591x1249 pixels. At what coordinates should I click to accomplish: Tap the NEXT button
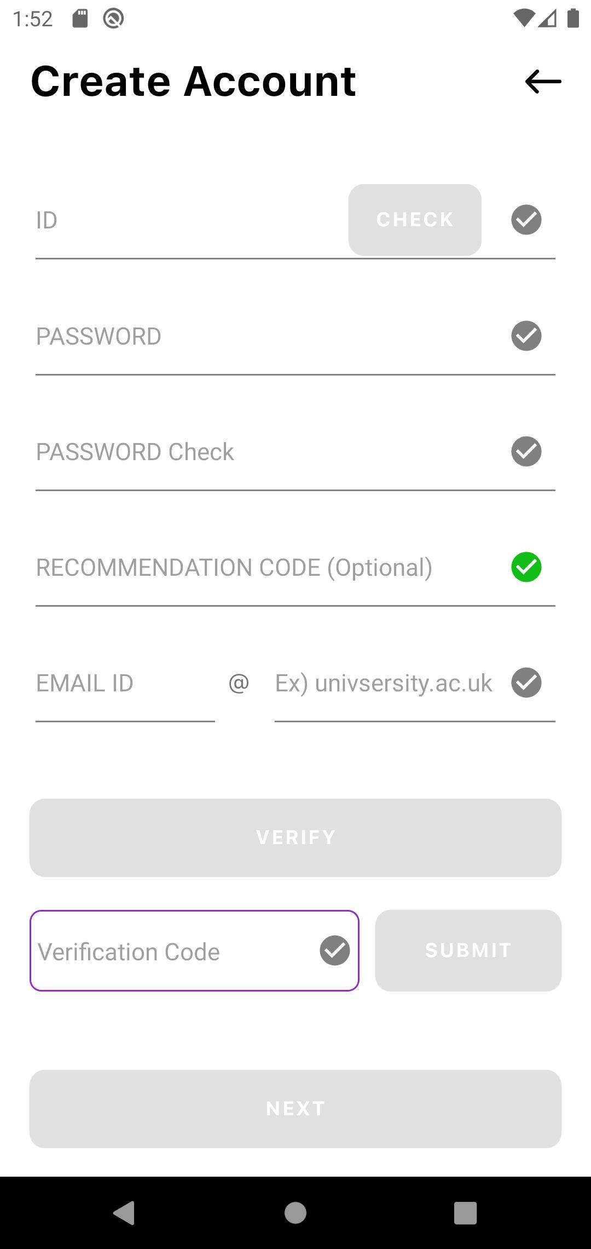pos(296,1109)
